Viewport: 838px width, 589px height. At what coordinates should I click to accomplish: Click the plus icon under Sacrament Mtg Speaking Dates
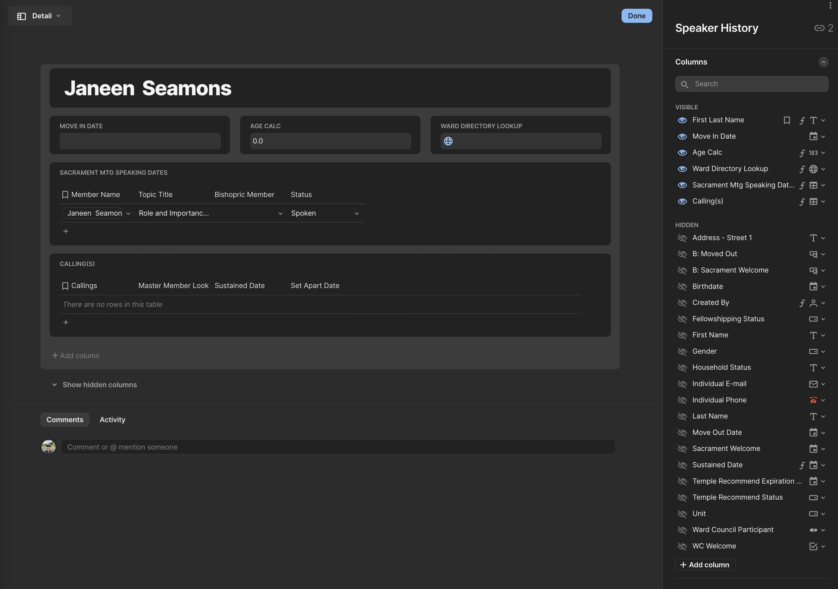click(x=66, y=231)
